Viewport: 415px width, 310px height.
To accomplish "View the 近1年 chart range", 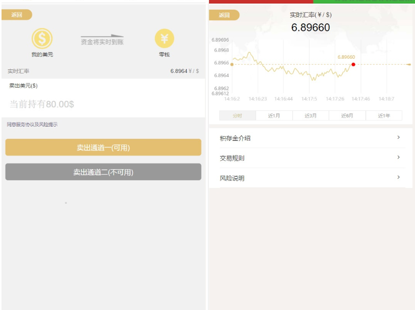I will (384, 115).
